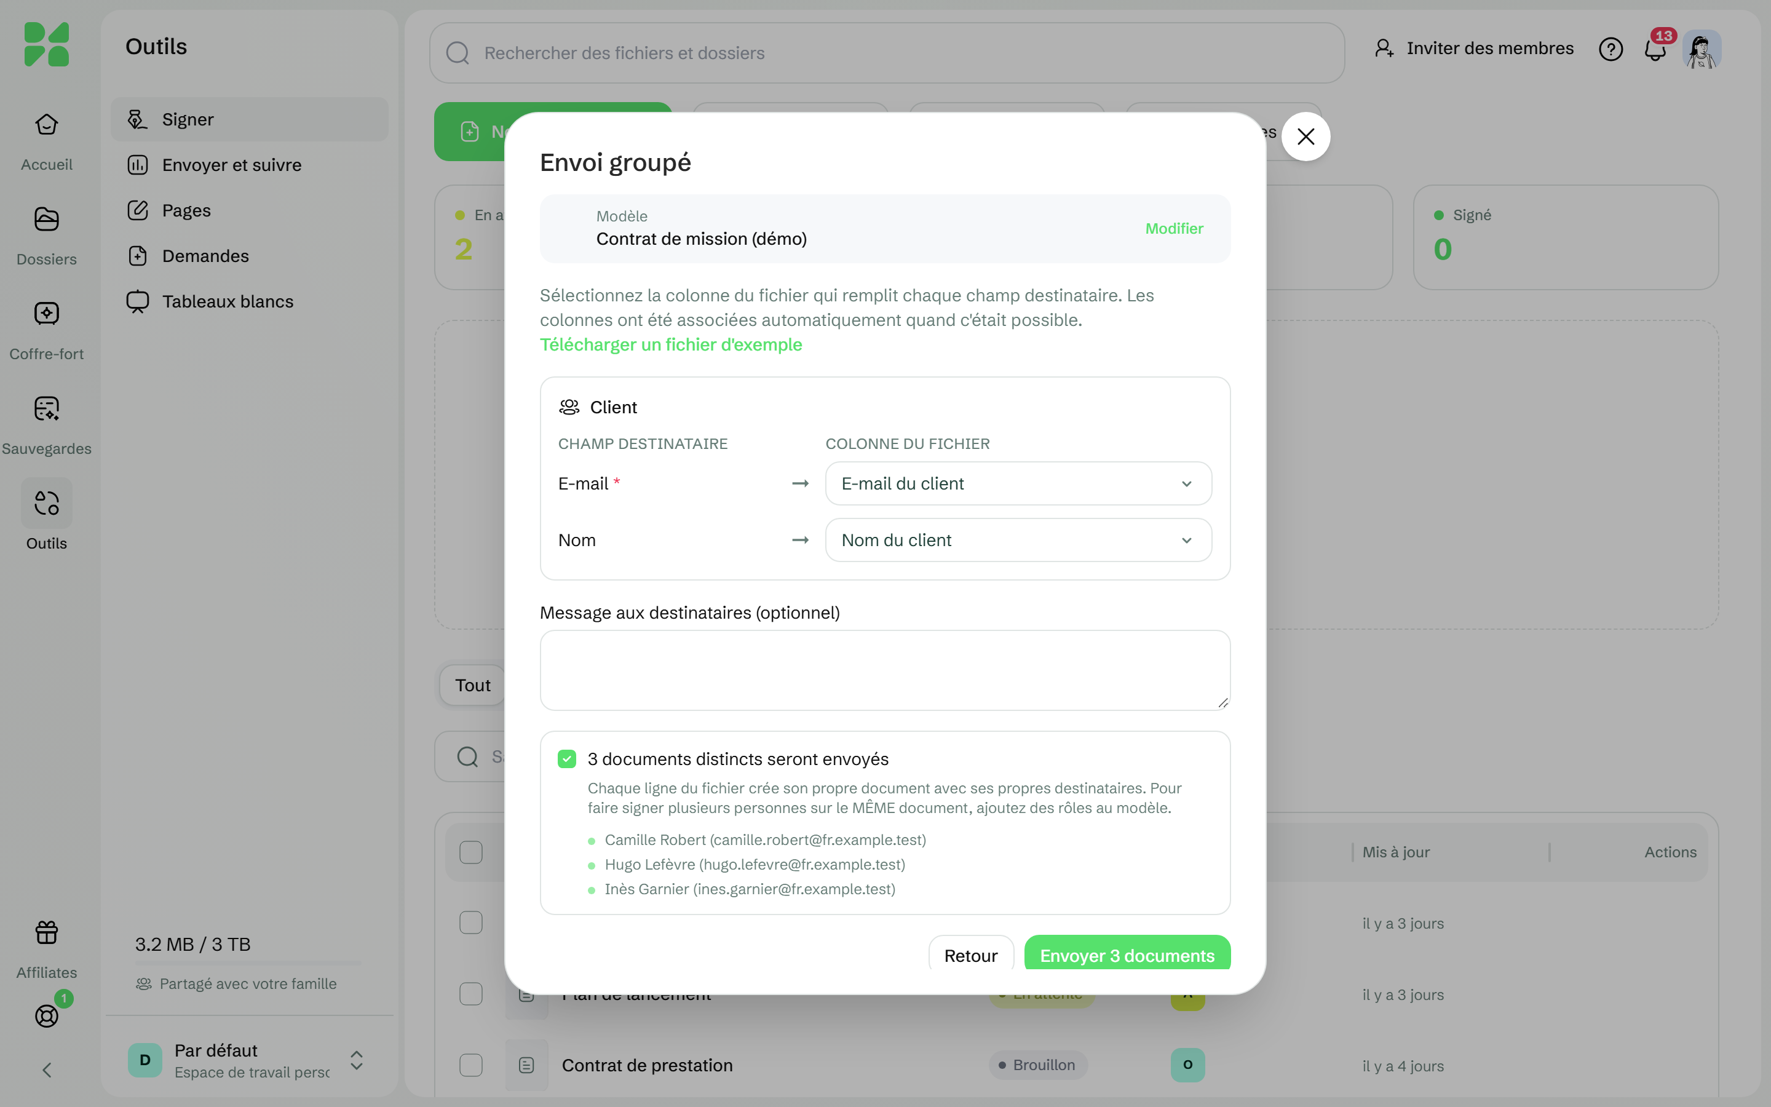Click the green O avatar badge

click(x=1188, y=1065)
